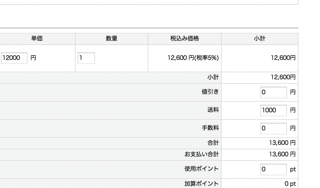The width and height of the screenshot is (320, 188).
Task: Click the 加算ポイント value 0 pt
Action: 289,184
